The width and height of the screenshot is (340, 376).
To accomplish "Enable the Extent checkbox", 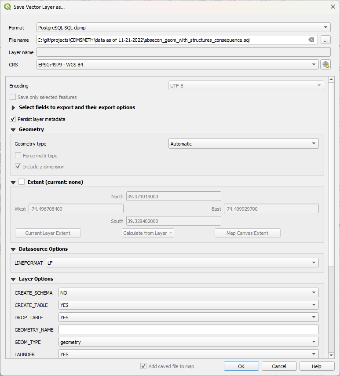I will point(22,182).
